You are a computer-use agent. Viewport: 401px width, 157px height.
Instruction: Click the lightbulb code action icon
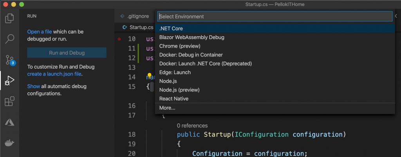[x=149, y=75]
